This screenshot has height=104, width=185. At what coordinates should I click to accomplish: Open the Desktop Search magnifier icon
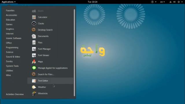34,30
